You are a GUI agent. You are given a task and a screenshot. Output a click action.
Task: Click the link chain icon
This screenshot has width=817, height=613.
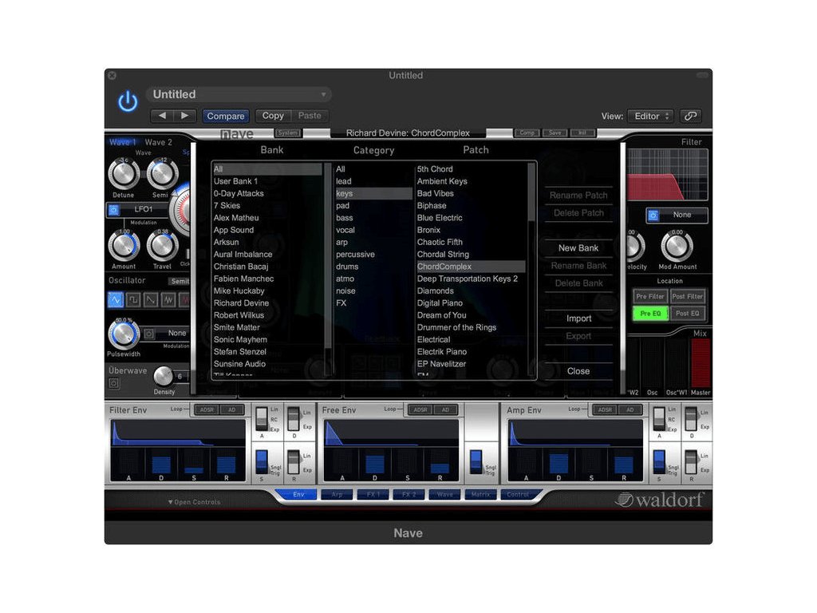[x=690, y=116]
